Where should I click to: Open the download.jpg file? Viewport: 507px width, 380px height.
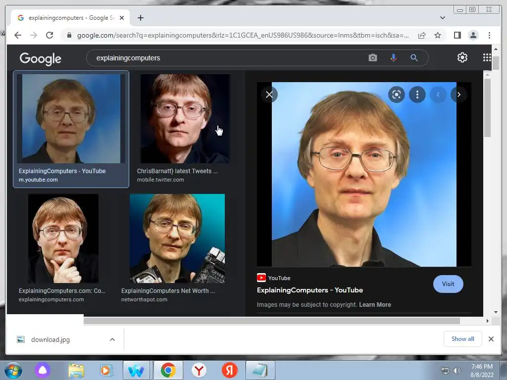(x=51, y=339)
